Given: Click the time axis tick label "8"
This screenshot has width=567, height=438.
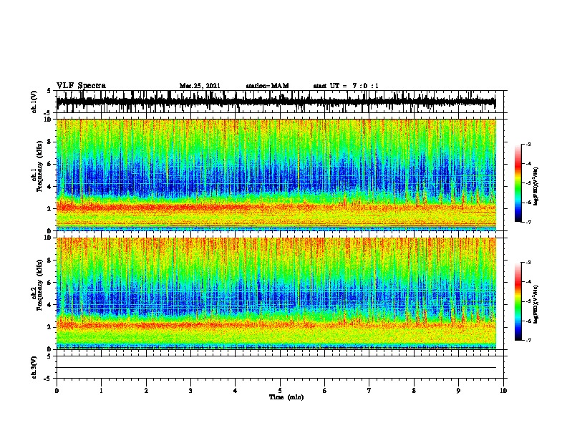Looking at the screenshot, I should click(x=414, y=390).
